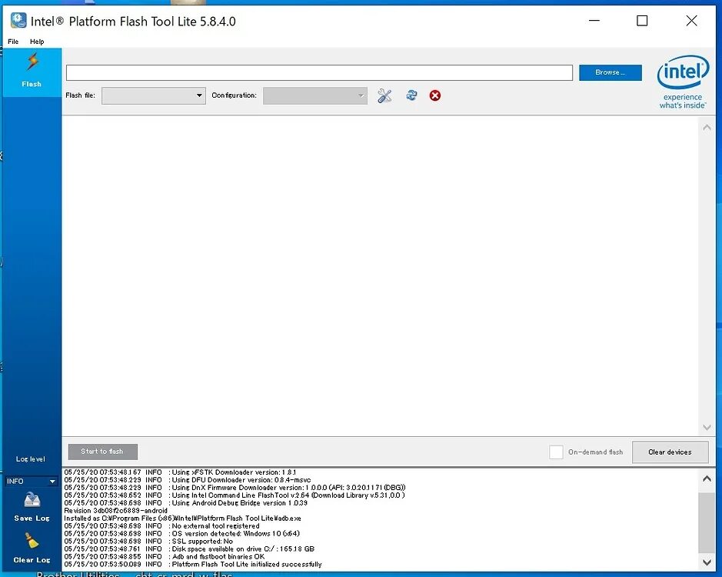Image resolution: width=722 pixels, height=577 pixels.
Task: Minimize the Platform Flash Tool window
Action: [594, 21]
